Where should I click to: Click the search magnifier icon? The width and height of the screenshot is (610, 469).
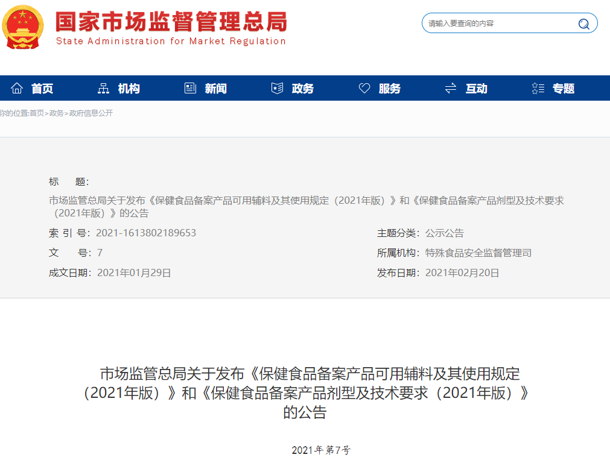point(583,24)
